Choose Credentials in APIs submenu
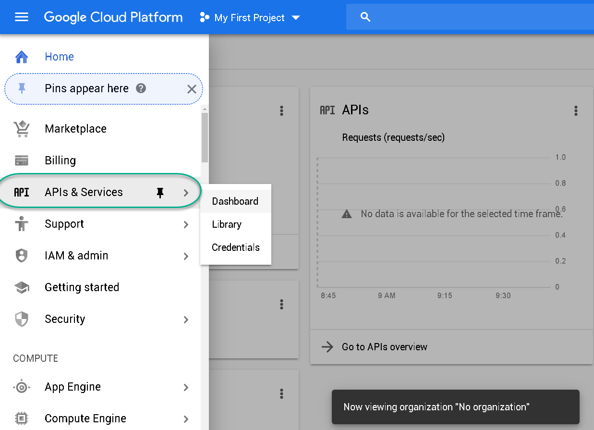 (235, 247)
